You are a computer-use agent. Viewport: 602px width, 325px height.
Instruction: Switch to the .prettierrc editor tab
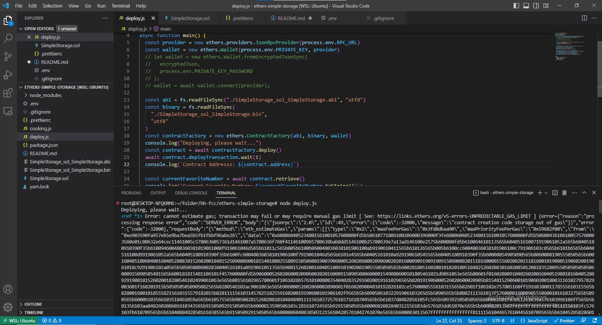pyautogui.click(x=243, y=18)
